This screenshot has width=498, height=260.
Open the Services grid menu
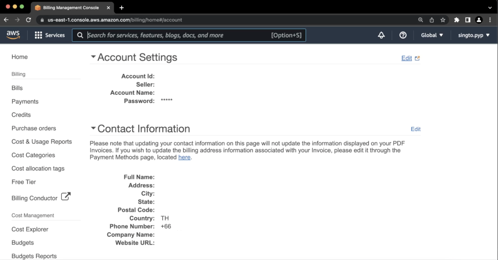tap(50, 35)
